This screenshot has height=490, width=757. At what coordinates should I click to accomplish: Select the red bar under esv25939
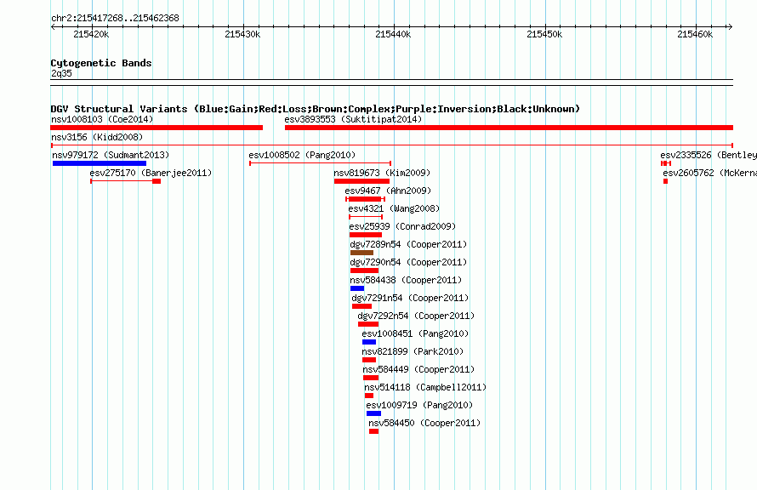tap(366, 235)
